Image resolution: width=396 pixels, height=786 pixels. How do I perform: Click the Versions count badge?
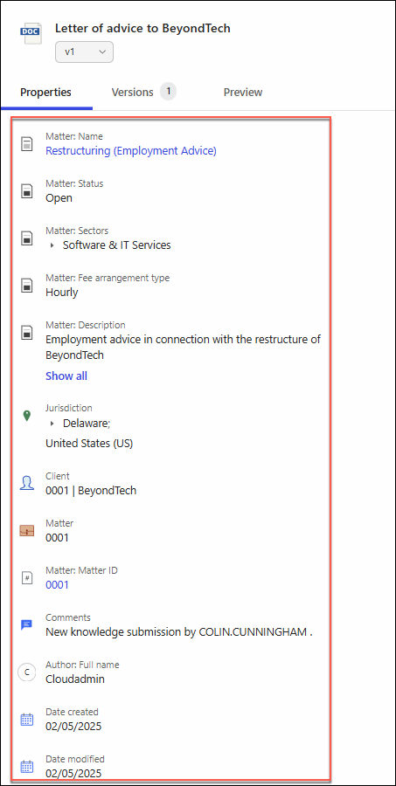(169, 92)
